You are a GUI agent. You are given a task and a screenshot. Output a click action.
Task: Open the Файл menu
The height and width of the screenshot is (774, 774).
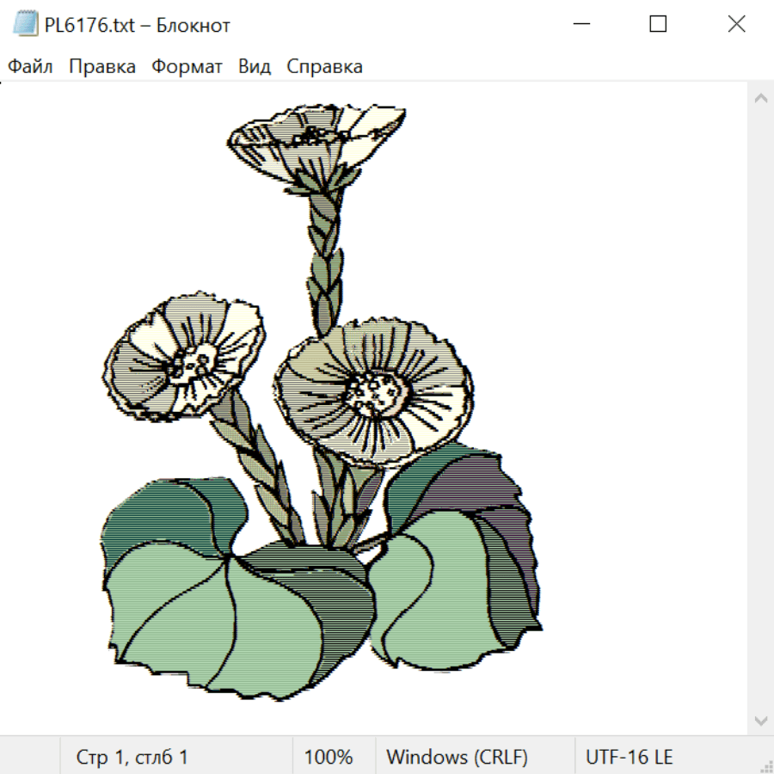click(31, 67)
